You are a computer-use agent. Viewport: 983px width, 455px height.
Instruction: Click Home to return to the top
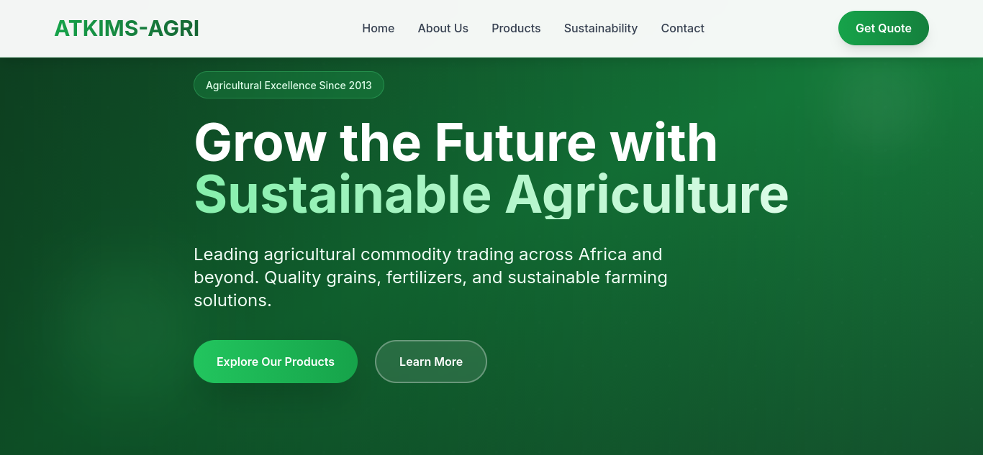click(x=378, y=28)
